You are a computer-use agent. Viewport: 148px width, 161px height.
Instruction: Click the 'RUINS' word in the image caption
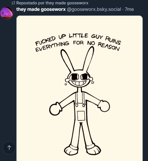[x=113, y=41]
